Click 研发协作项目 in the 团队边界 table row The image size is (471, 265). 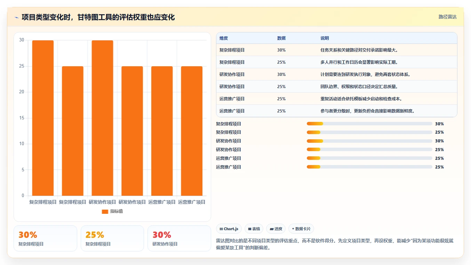tap(232, 87)
